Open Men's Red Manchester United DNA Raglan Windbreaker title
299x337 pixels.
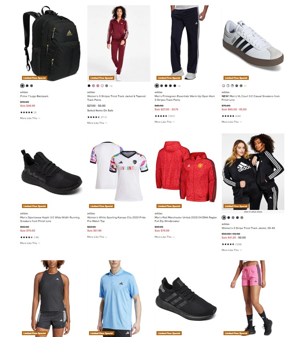click(x=186, y=219)
